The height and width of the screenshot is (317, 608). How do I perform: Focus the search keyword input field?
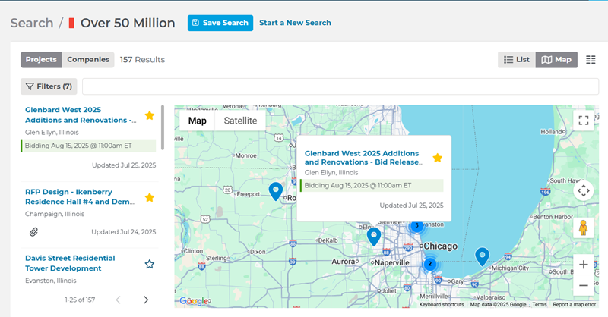[x=340, y=86]
